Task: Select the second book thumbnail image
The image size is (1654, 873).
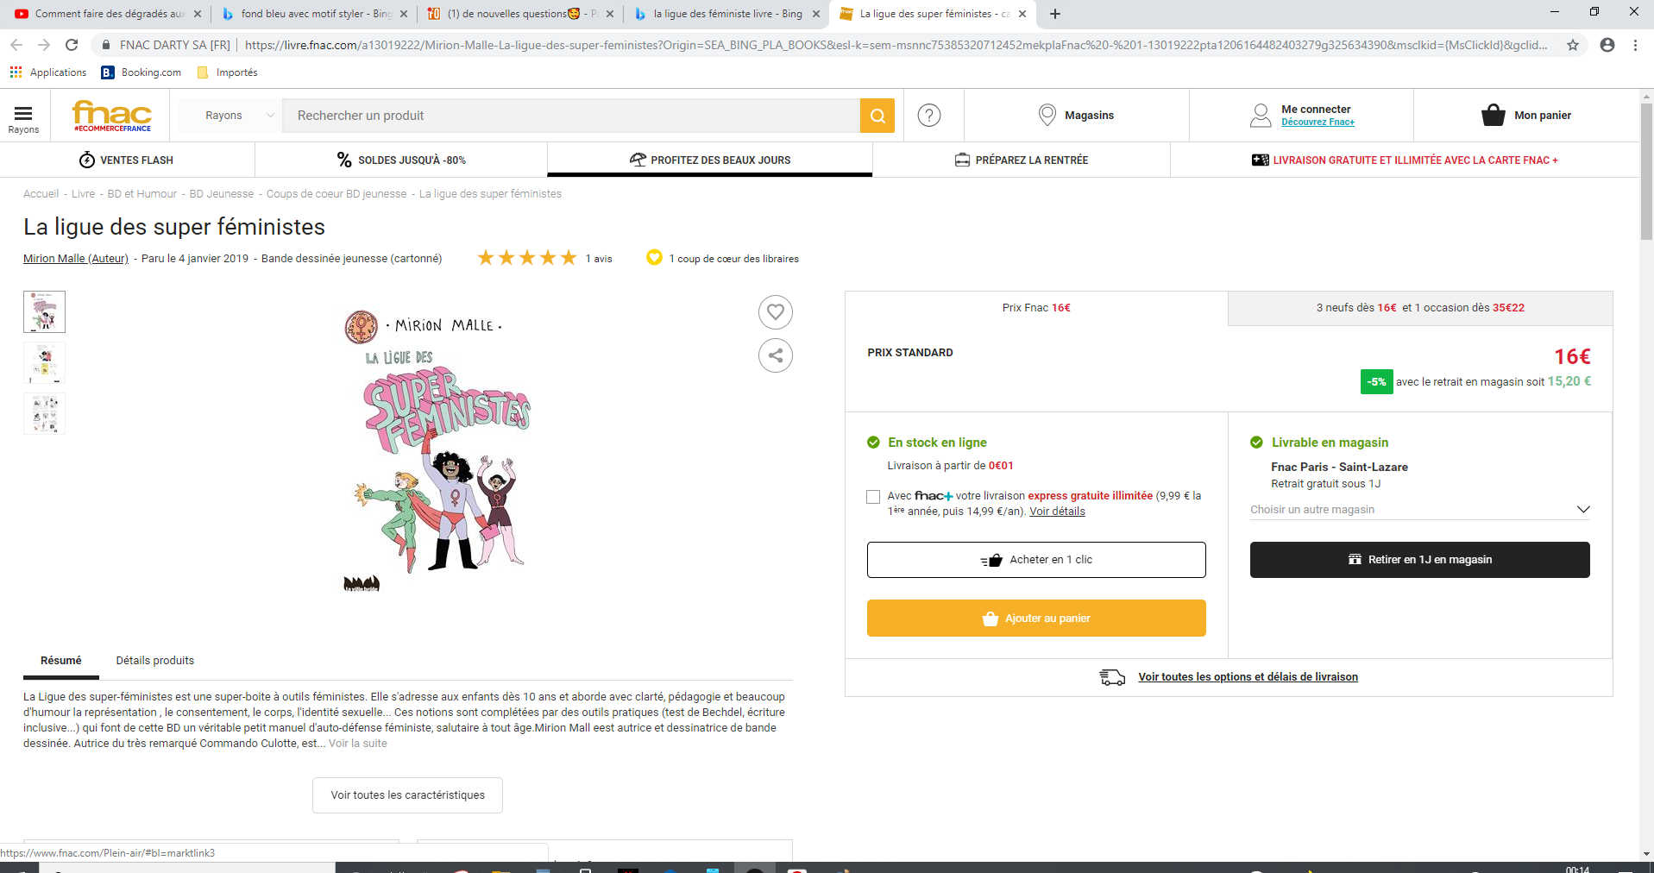Action: pos(44,363)
